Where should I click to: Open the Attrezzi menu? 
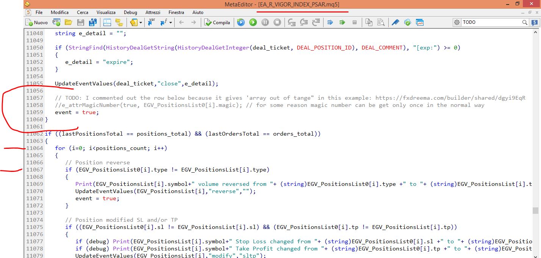(153, 12)
